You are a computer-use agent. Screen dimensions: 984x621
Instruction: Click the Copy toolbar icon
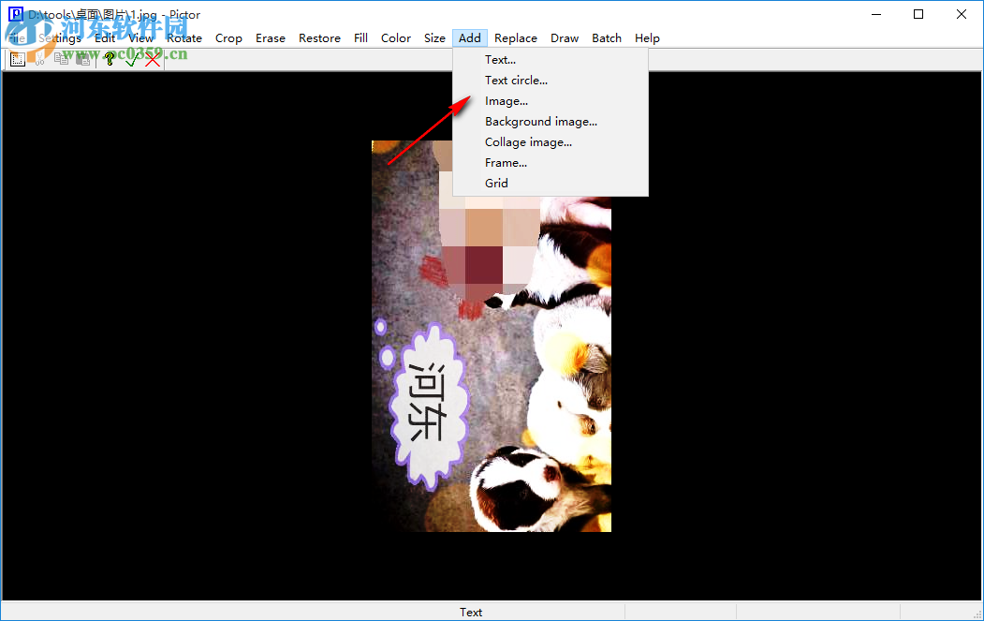pyautogui.click(x=61, y=58)
